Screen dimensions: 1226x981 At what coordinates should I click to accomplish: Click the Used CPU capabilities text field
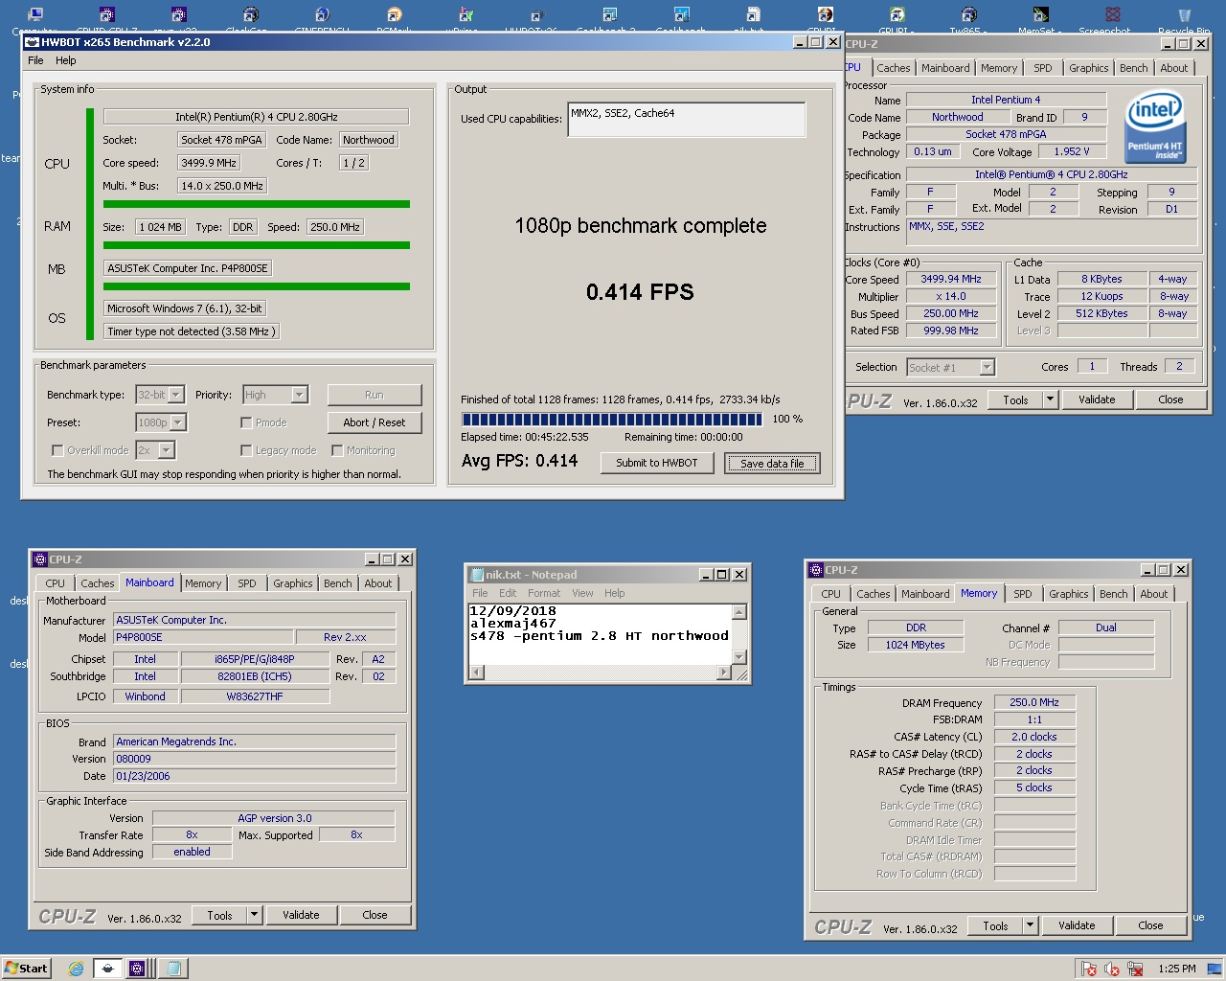coord(687,120)
